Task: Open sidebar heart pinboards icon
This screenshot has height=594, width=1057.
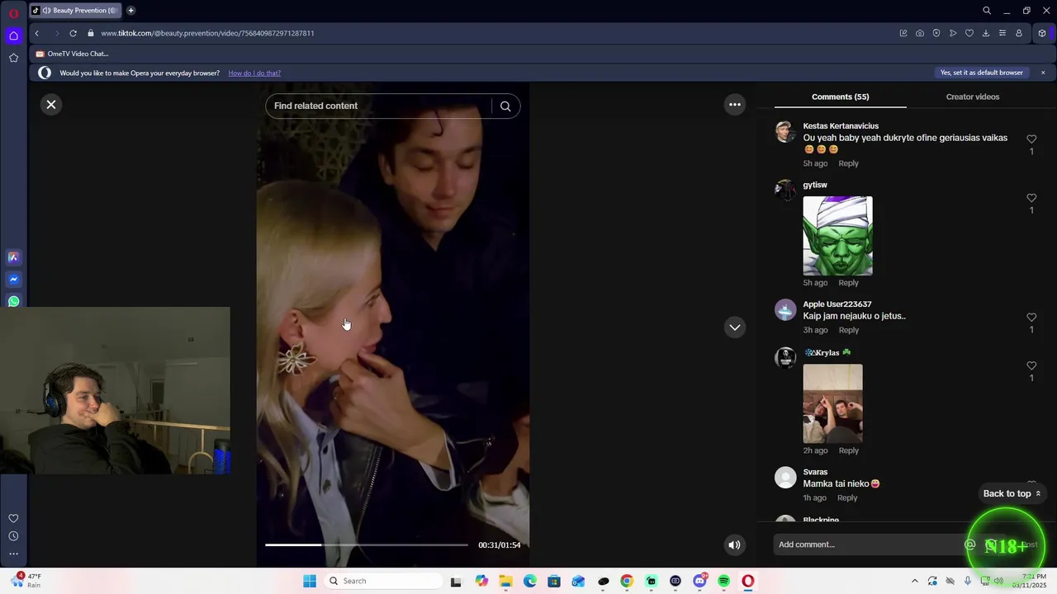Action: tap(13, 518)
